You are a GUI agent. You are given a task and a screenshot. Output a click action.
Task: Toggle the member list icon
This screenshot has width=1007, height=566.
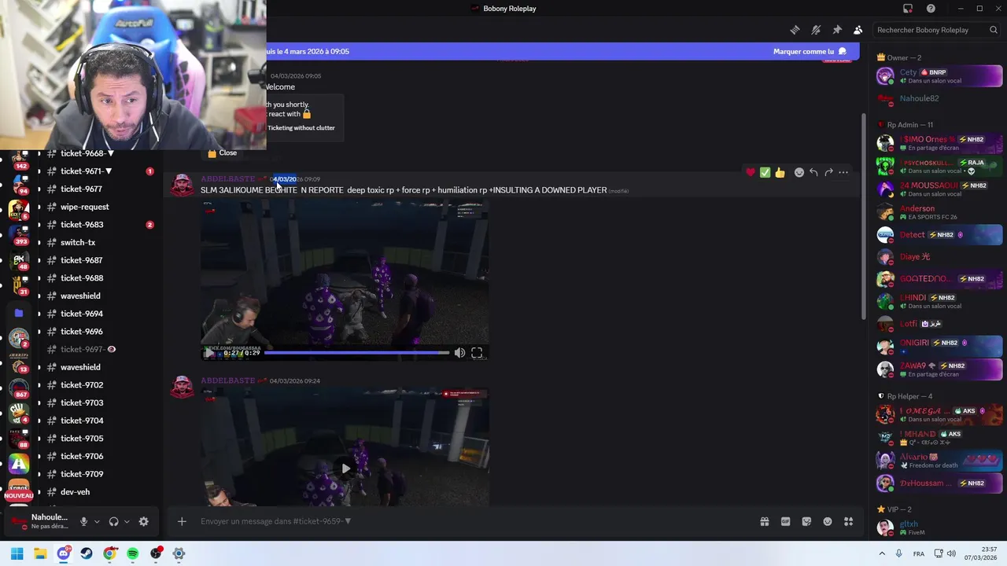(858, 30)
